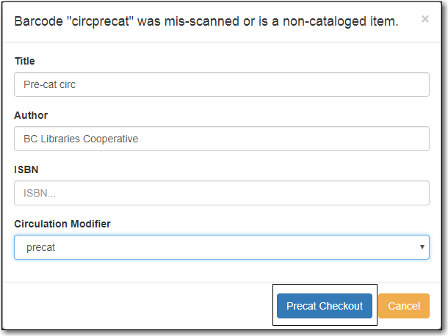Click the Precat Checkout button
The image size is (448, 336).
(x=325, y=306)
